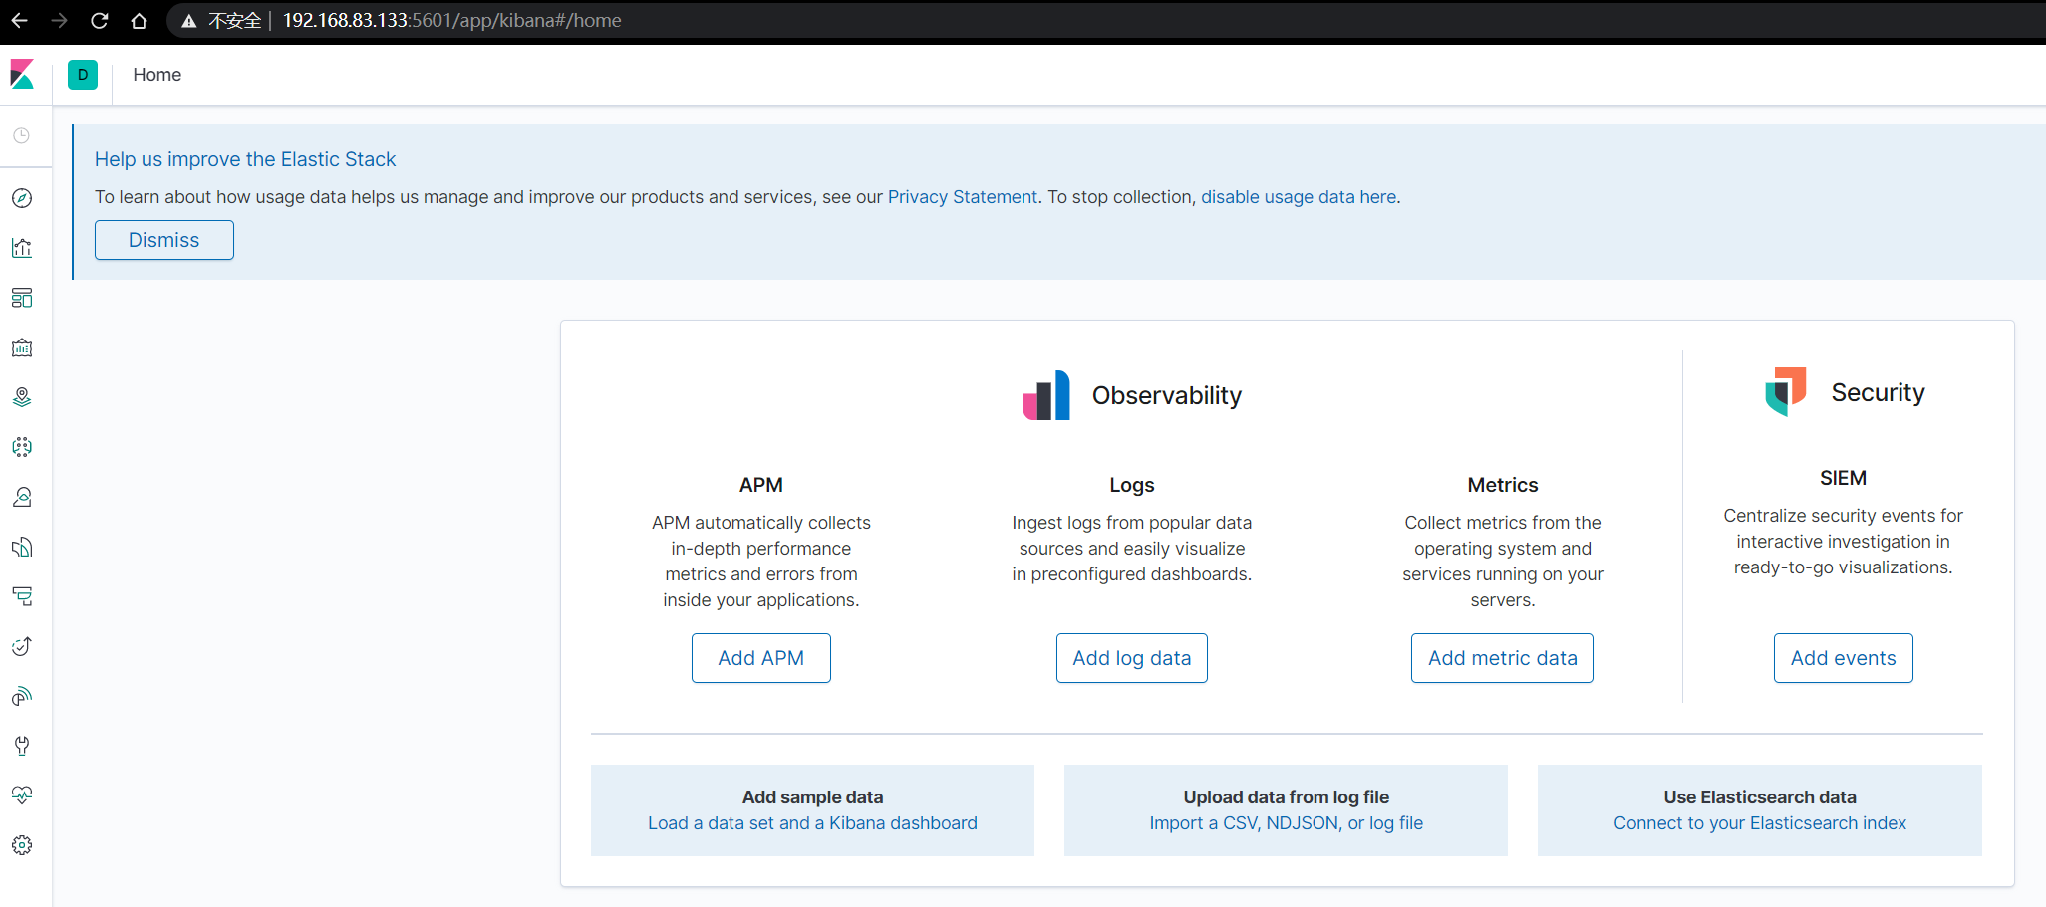This screenshot has width=2046, height=907.
Task: Open Metrics app from the sidebar
Action: point(22,497)
